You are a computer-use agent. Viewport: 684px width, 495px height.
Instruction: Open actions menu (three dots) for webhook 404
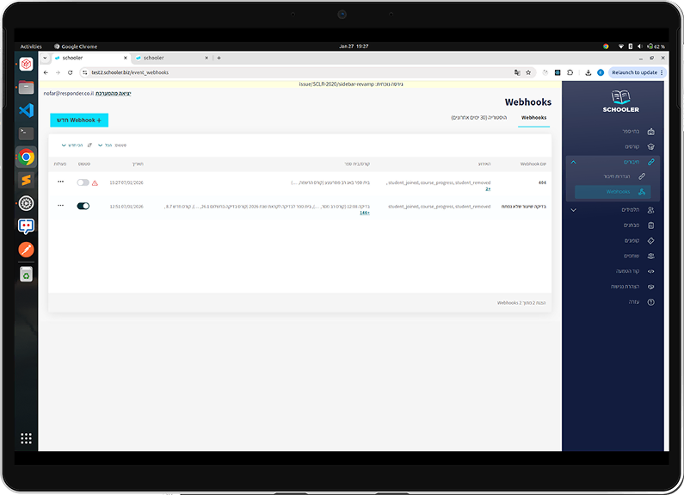pyautogui.click(x=60, y=182)
